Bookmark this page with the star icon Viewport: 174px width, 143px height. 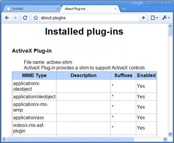point(36,18)
